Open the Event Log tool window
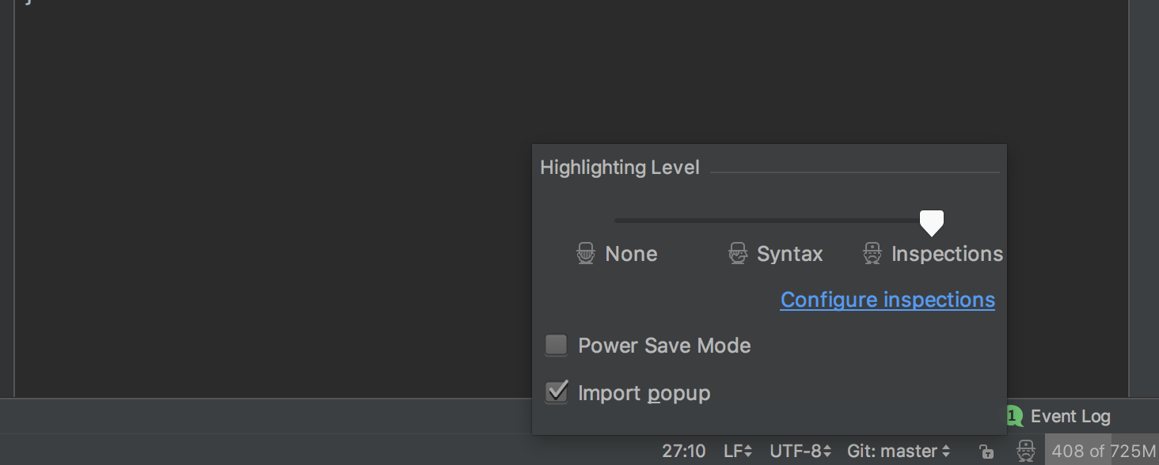 [x=1070, y=416]
